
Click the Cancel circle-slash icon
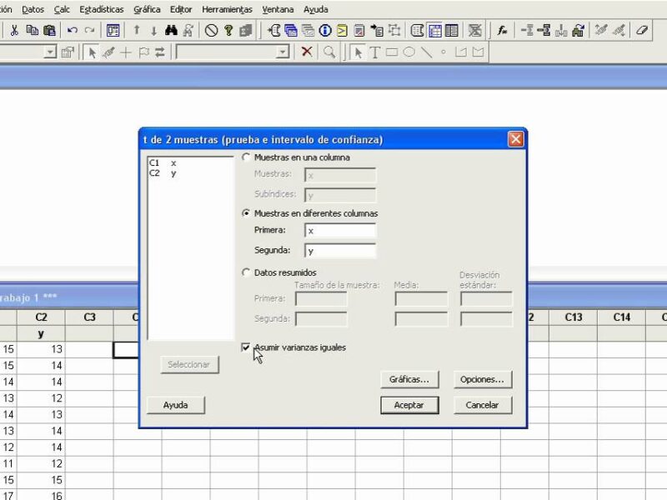point(211,30)
